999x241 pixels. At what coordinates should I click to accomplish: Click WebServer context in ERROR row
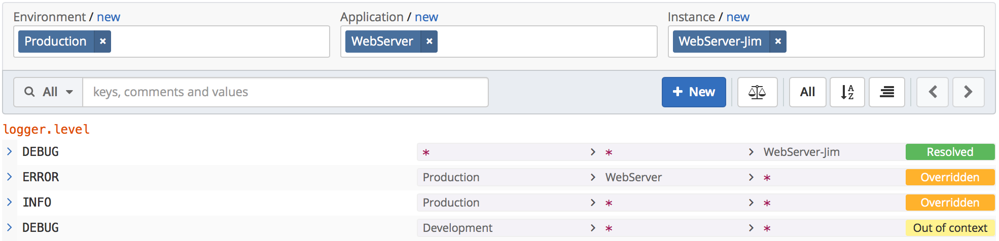pos(633,177)
